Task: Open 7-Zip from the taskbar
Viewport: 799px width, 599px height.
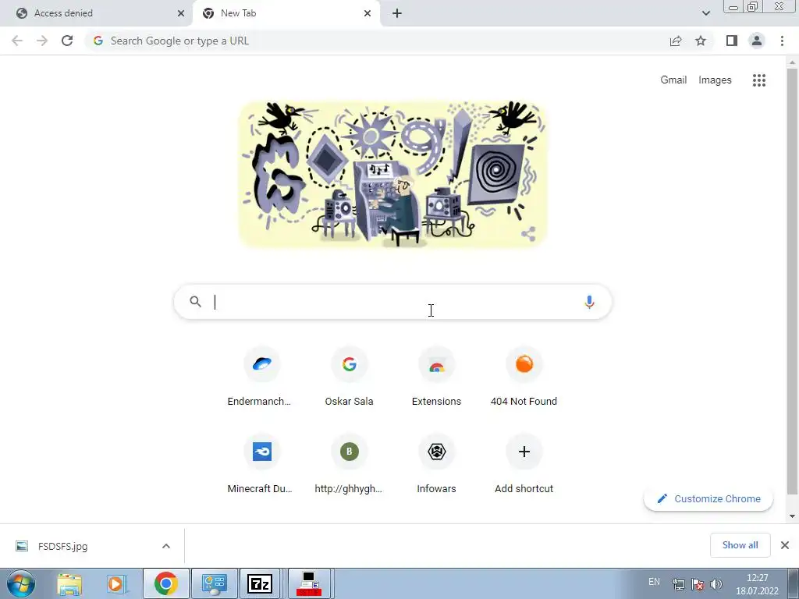Action: tap(260, 583)
